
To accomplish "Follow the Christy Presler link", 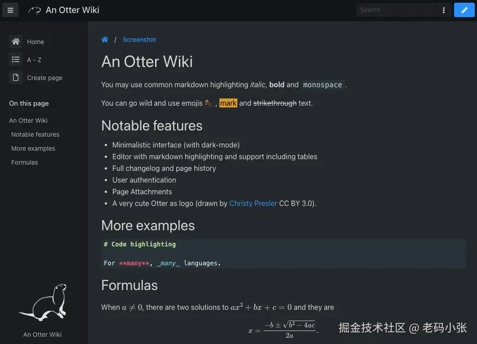I will (x=253, y=203).
